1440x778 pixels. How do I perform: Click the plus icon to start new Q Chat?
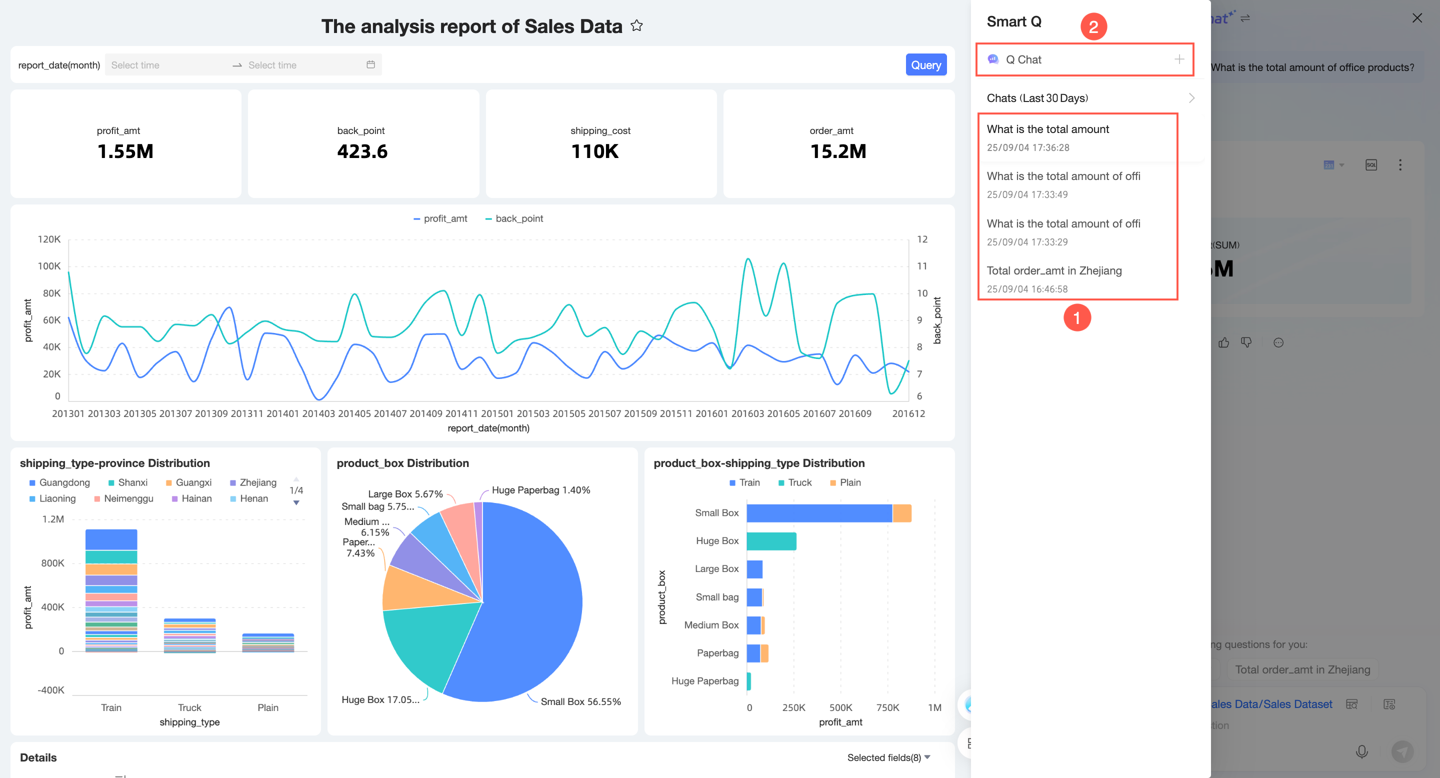[1179, 59]
